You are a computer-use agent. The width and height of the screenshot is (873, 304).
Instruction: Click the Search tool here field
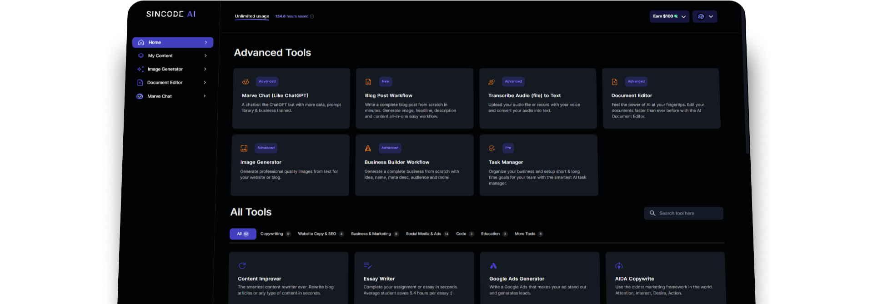(x=683, y=213)
